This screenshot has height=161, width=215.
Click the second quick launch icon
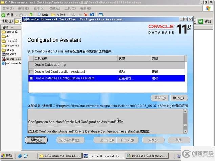[26, 156]
